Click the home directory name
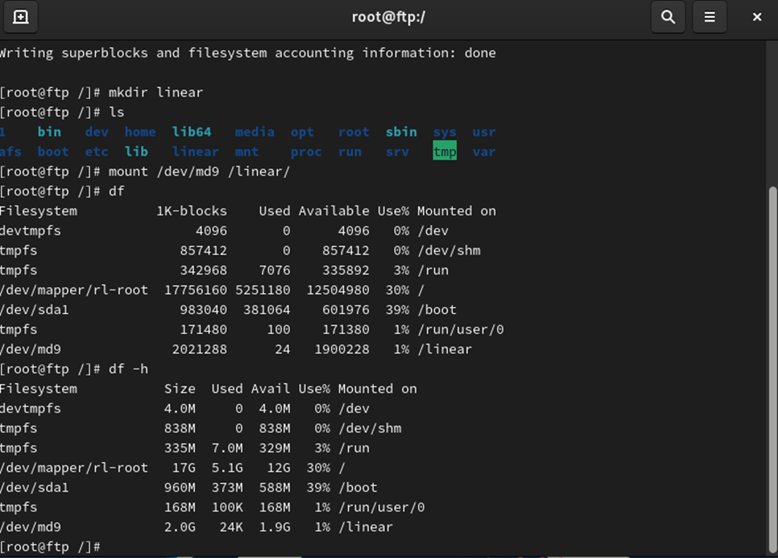The height and width of the screenshot is (558, 778). (x=140, y=132)
